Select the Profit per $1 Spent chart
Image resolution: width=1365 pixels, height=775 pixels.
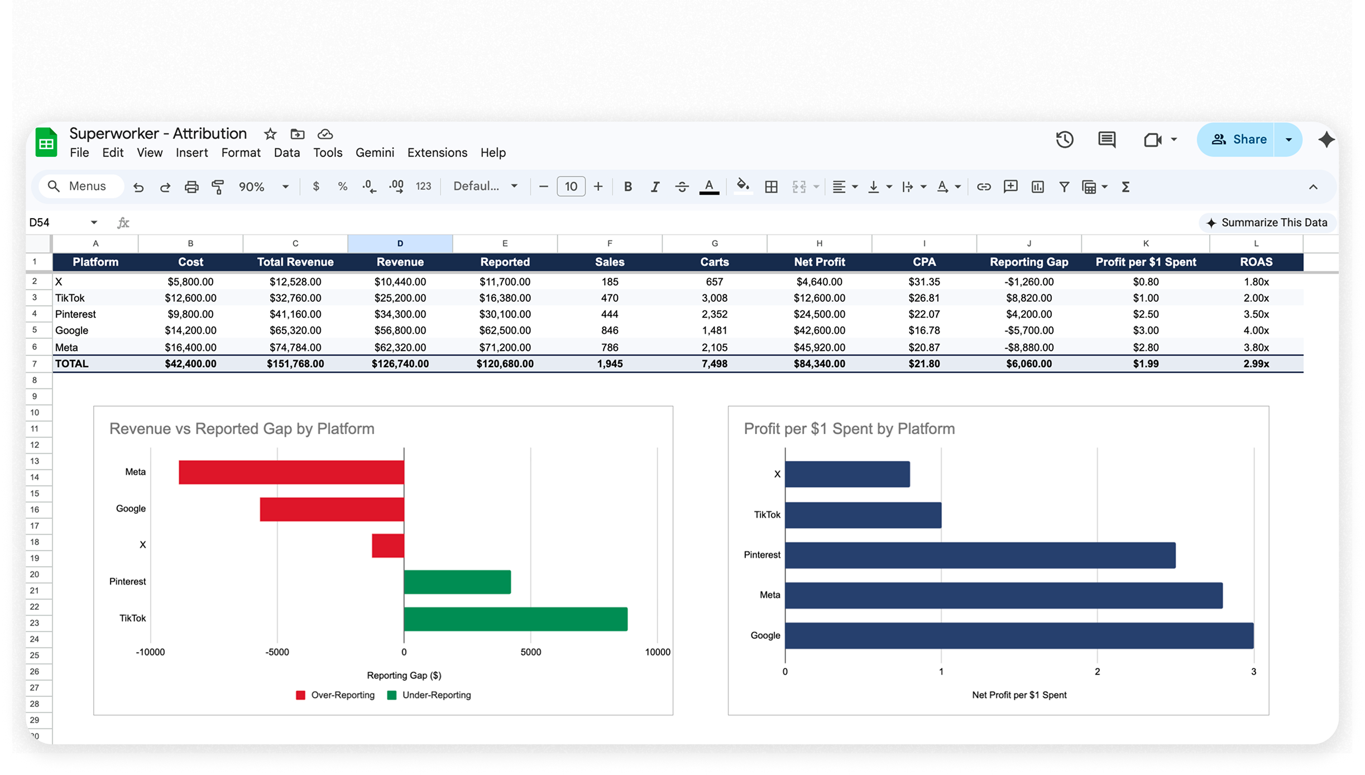(x=998, y=560)
